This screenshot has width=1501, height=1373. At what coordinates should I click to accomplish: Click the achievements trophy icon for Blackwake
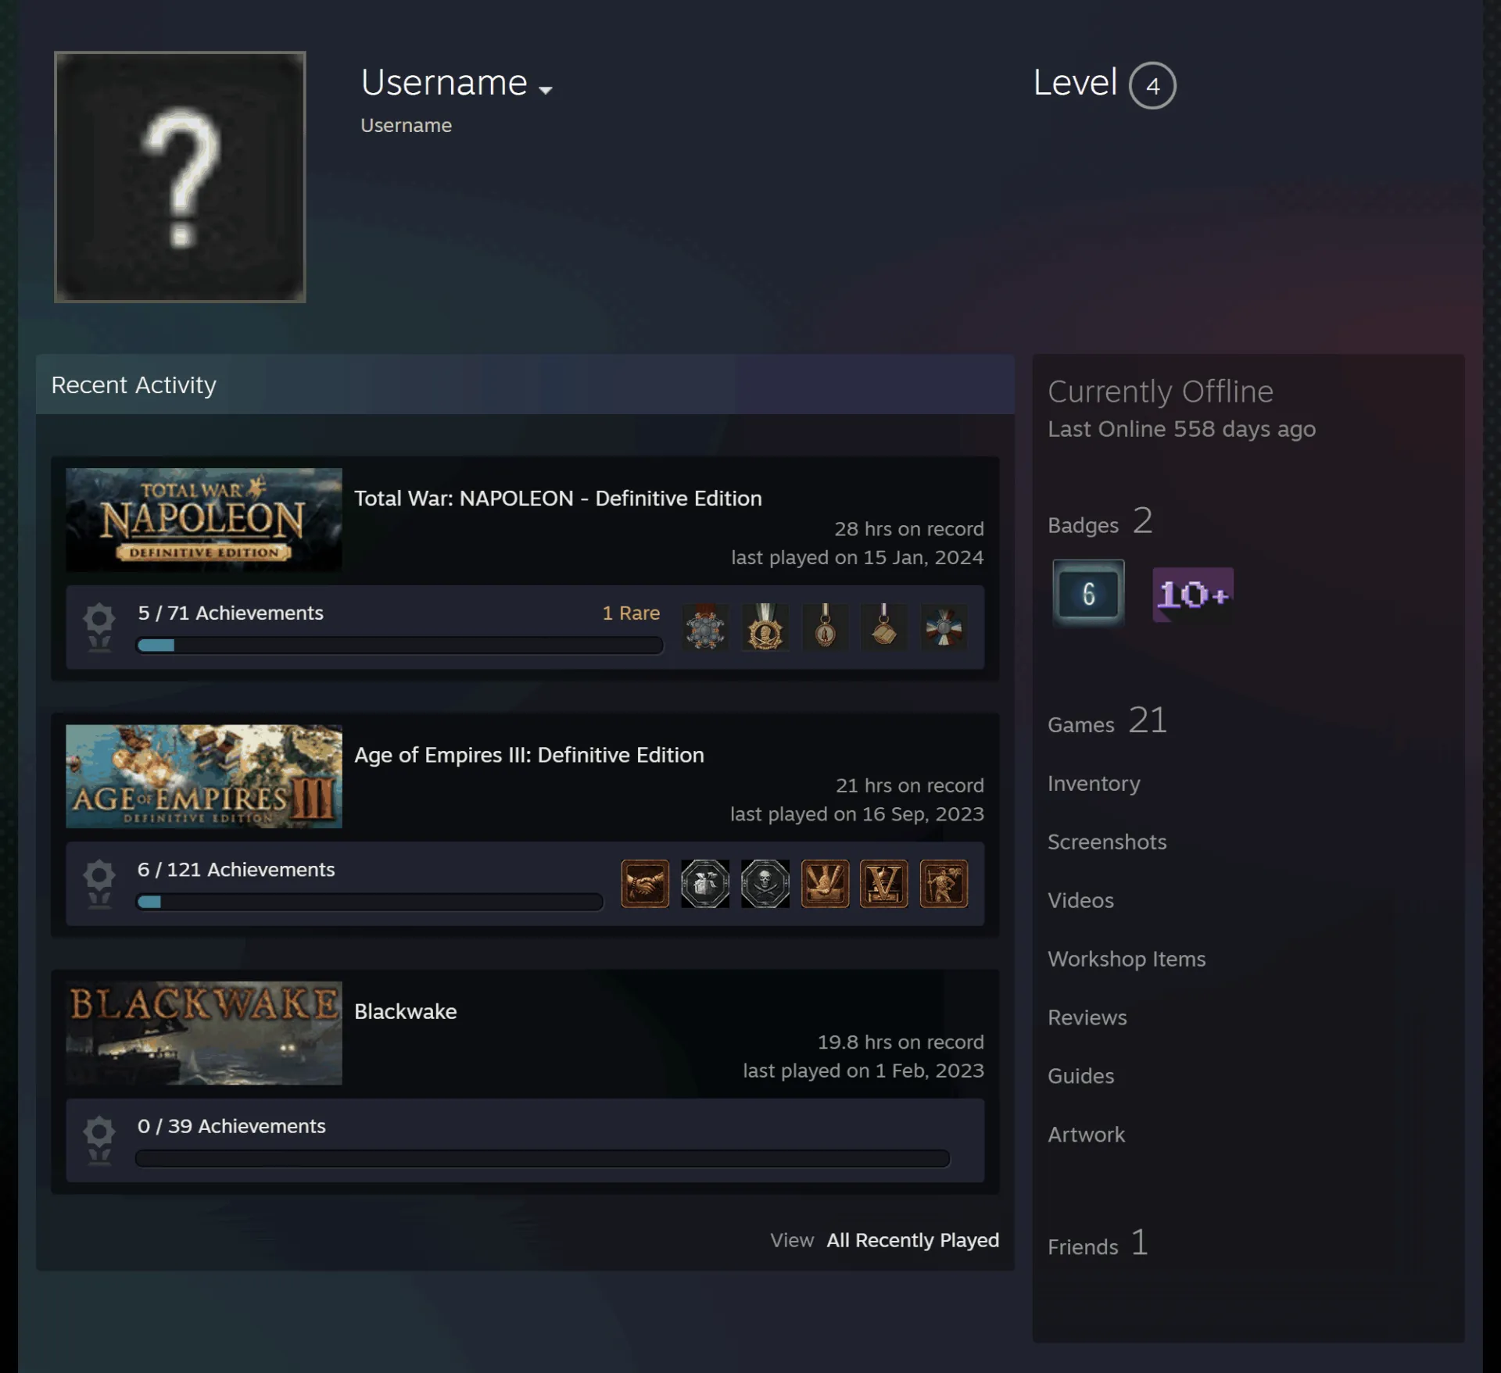point(99,1140)
